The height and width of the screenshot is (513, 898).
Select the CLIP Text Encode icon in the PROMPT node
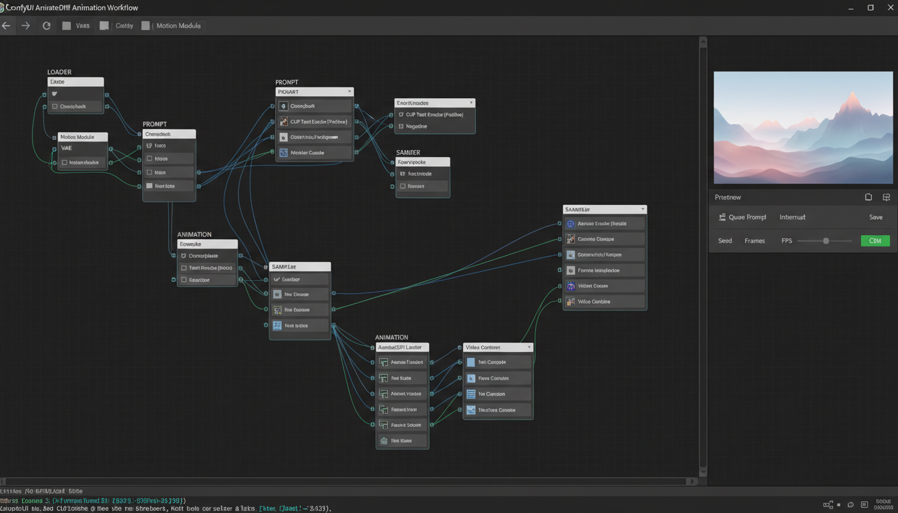[285, 122]
